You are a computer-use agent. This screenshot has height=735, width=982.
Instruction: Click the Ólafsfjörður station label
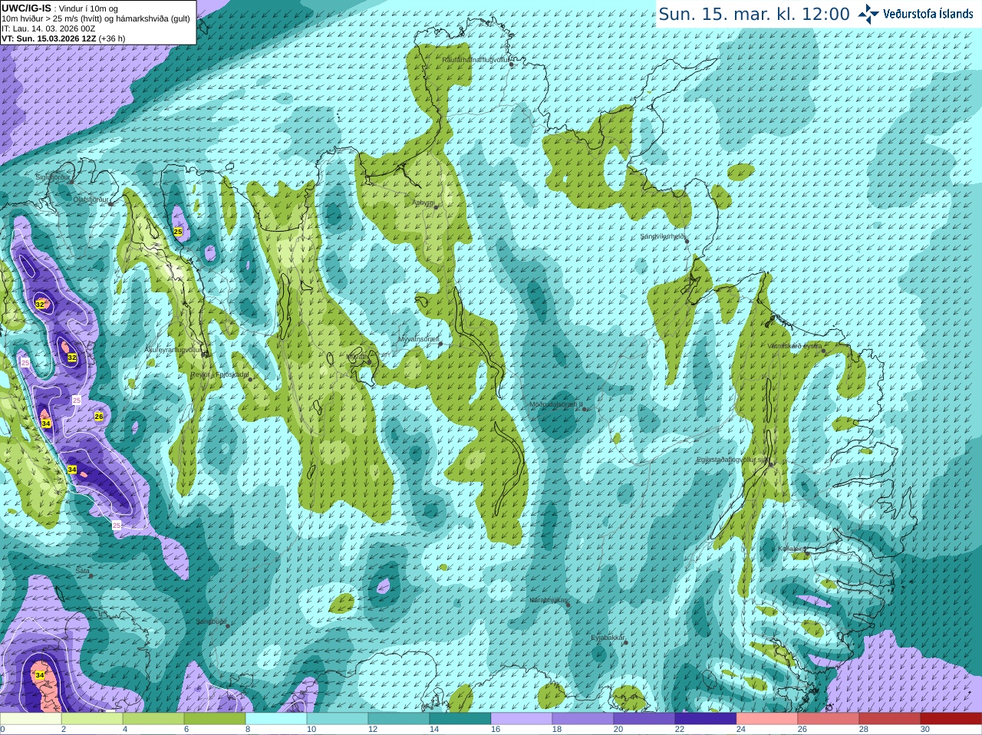pyautogui.click(x=91, y=199)
